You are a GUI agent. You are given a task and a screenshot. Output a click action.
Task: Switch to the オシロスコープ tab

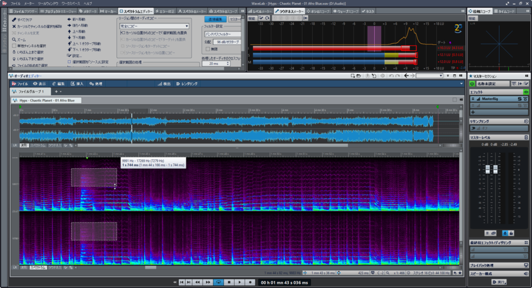(318, 11)
